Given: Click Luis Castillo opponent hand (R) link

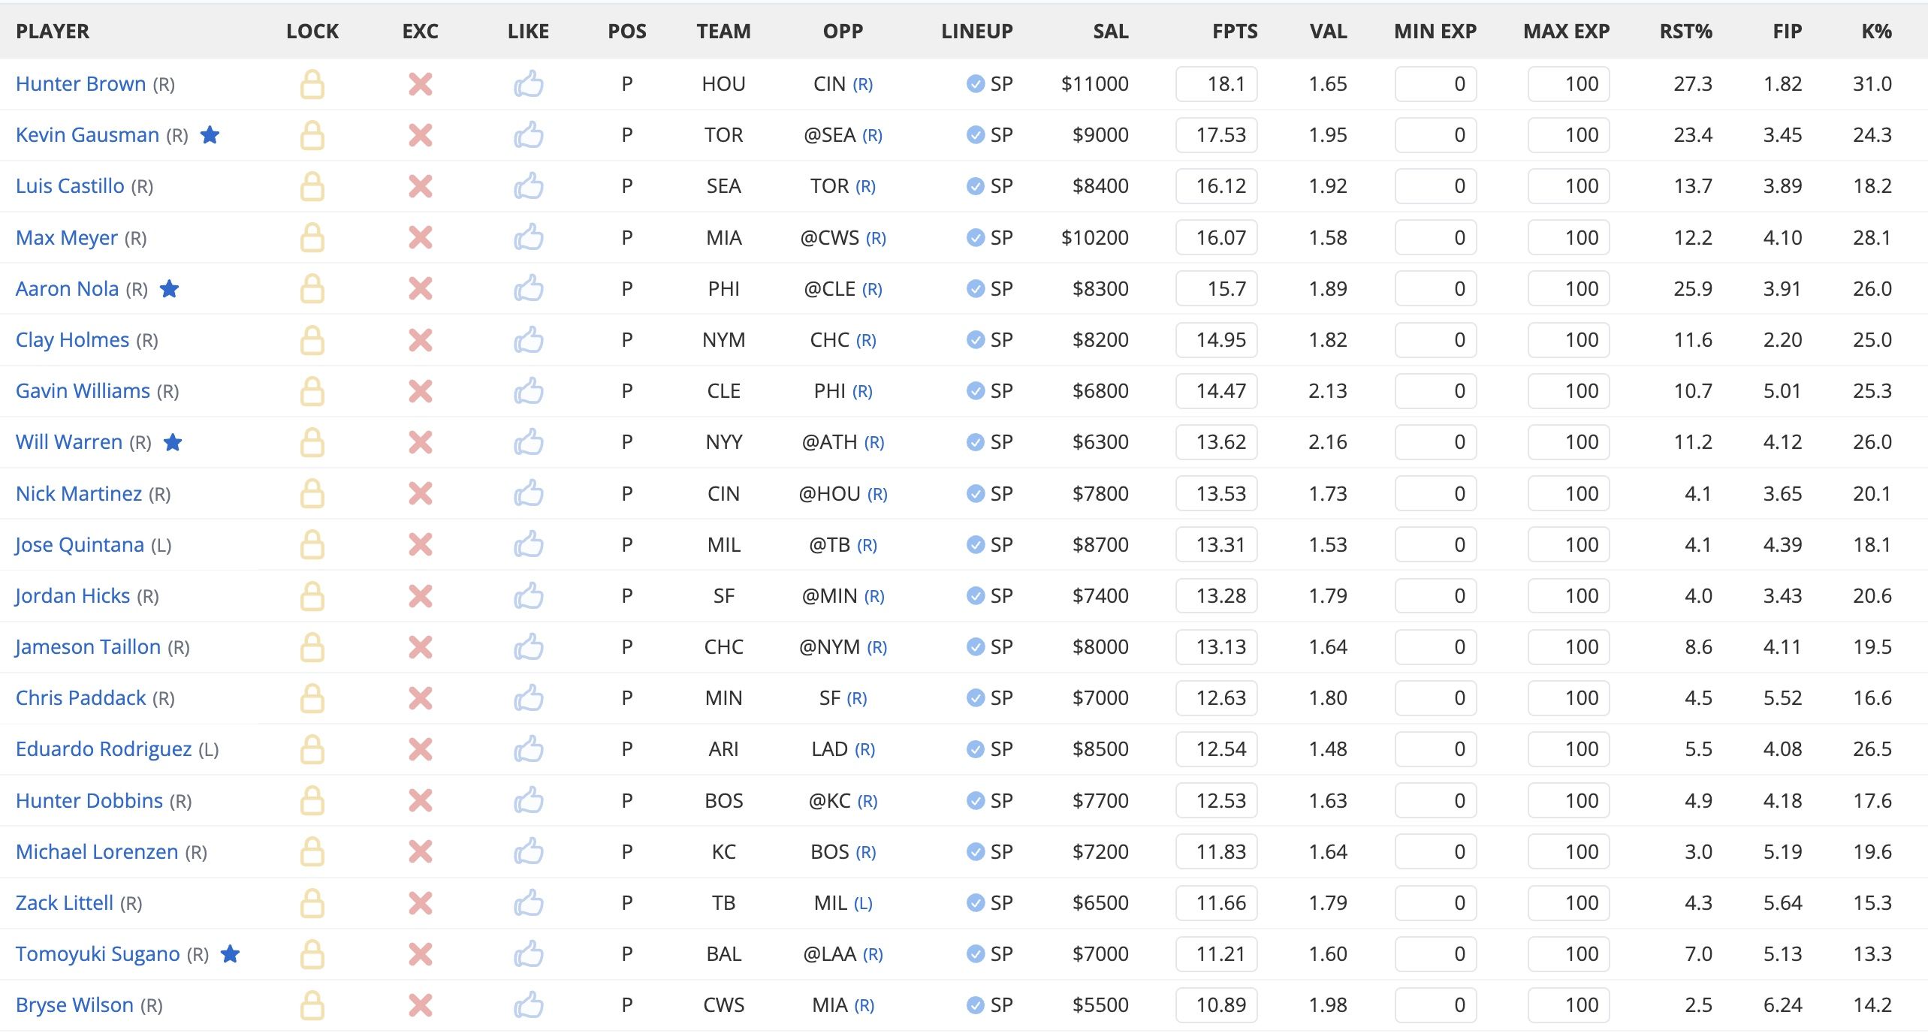Looking at the screenshot, I should tap(866, 187).
